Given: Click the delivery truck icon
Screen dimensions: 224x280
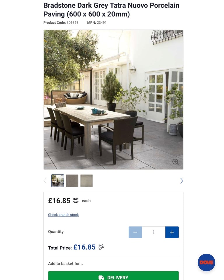Looking at the screenshot, I should 101,277.
